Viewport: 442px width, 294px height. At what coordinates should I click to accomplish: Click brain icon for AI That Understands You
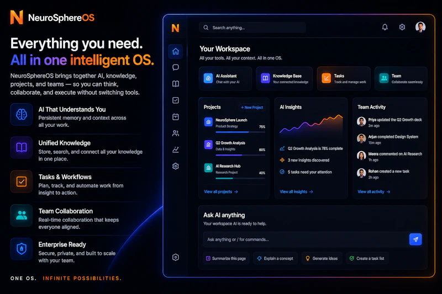(x=22, y=114)
